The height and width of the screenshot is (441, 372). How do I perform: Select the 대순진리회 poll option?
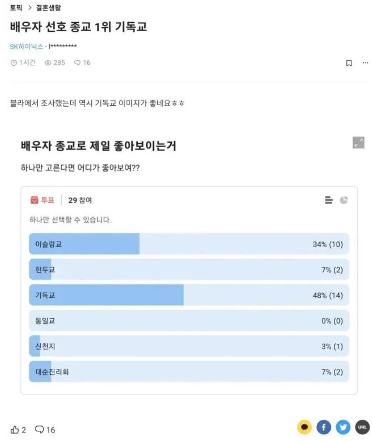click(x=189, y=372)
